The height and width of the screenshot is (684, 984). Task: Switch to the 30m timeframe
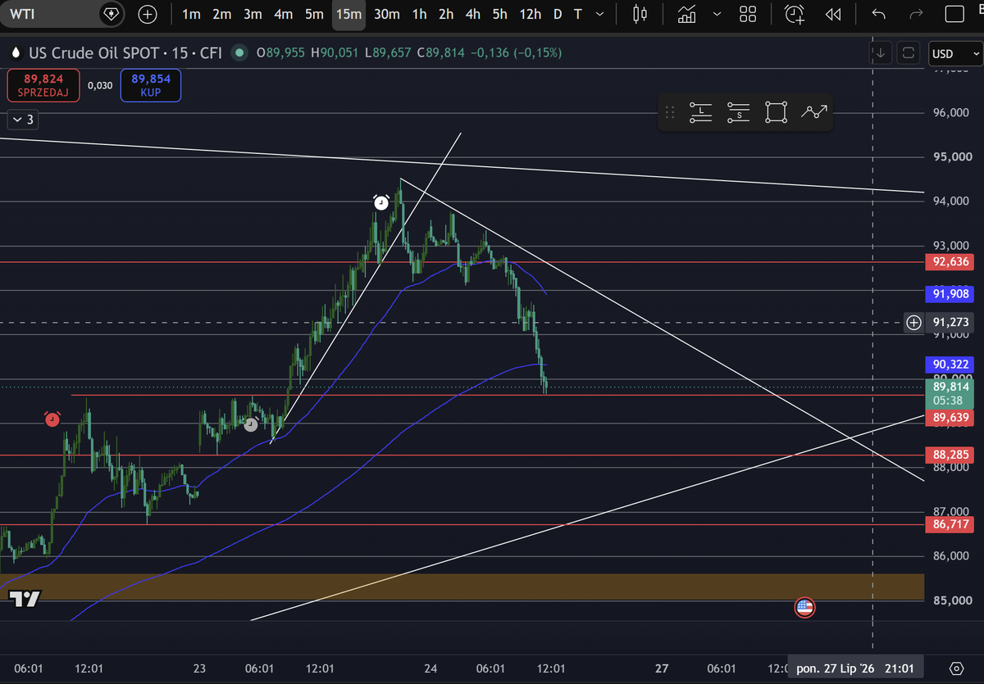tap(387, 14)
